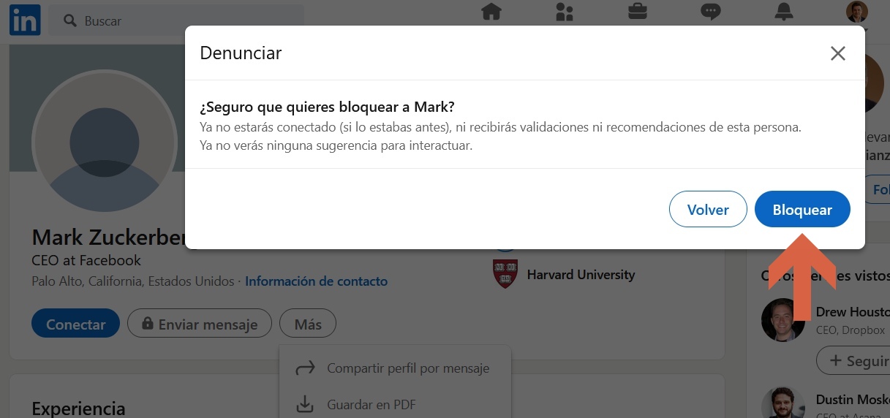
Task: Open the Messaging speech bubble icon
Action: point(711,12)
